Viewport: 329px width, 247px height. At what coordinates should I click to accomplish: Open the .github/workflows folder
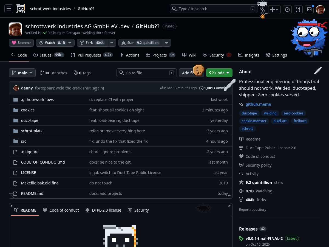pyautogui.click(x=37, y=99)
